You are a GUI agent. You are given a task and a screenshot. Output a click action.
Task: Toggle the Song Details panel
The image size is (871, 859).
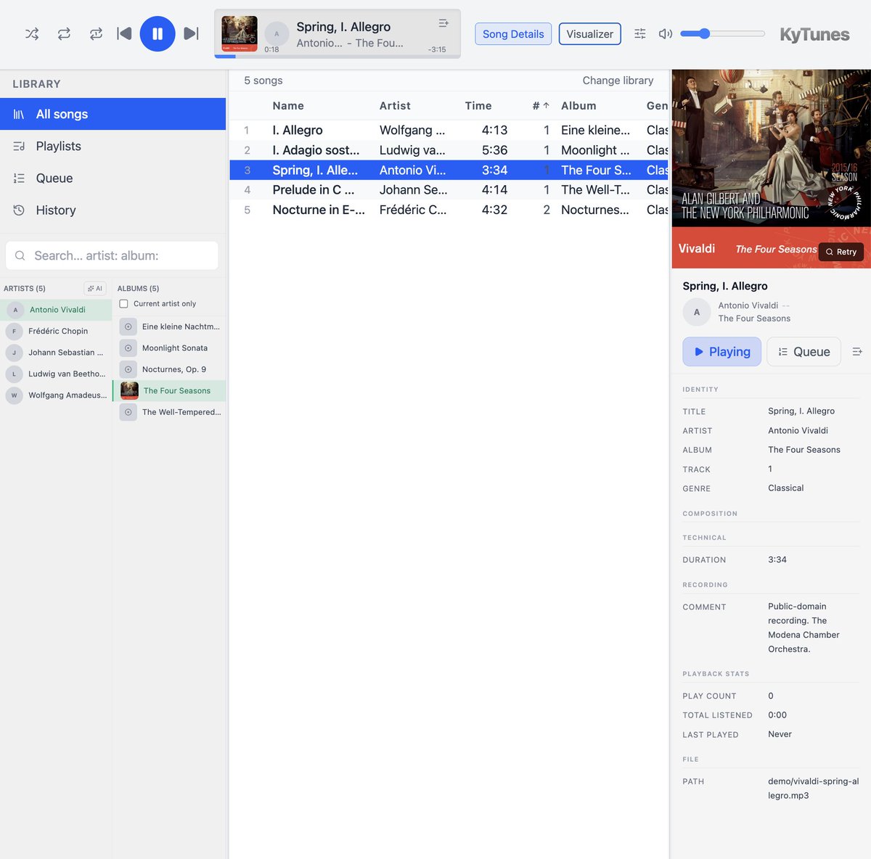point(513,34)
